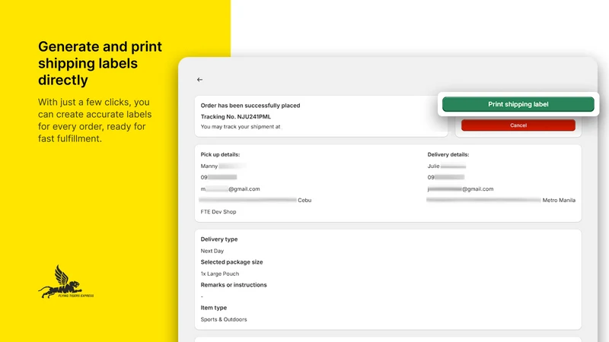The height and width of the screenshot is (342, 609).
Task: Click the red Cancel button
Action: pos(518,125)
